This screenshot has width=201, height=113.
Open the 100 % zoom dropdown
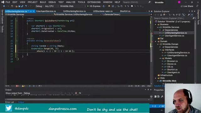click(x=9, y=86)
